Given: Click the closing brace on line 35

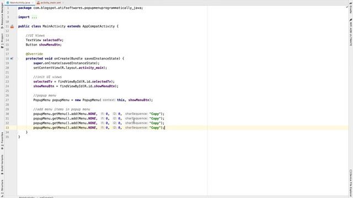Looking at the screenshot, I should point(19,137).
